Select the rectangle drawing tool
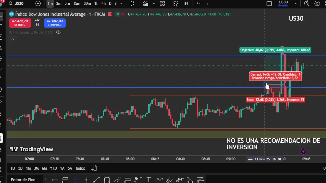326x183 pixels. [107, 180]
